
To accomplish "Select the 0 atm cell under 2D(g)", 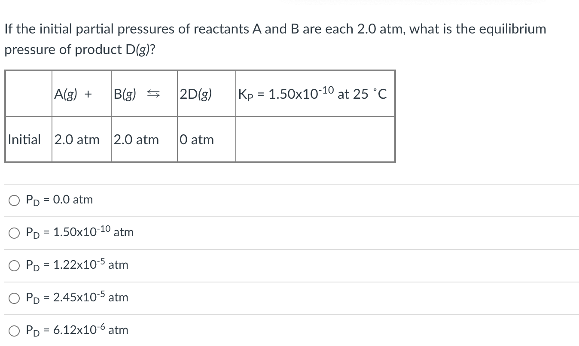I will [197, 139].
